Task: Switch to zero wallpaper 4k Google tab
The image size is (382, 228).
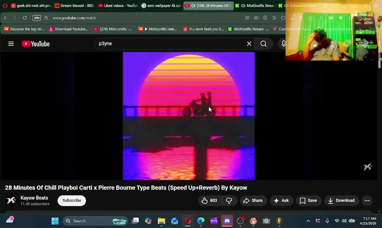Action: pos(161,6)
